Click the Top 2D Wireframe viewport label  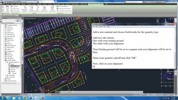(30, 19)
